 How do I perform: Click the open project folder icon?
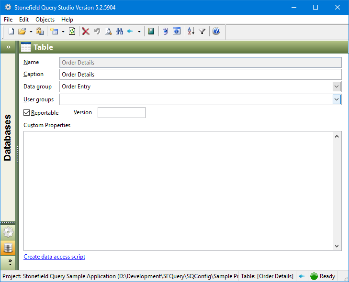click(x=22, y=32)
